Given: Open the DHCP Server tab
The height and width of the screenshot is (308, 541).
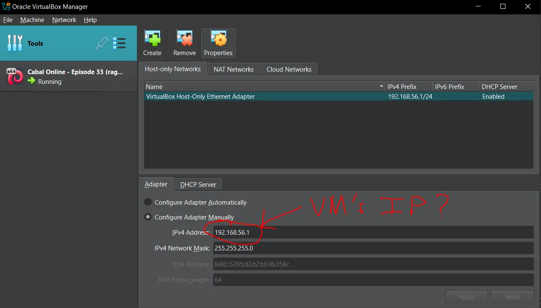Looking at the screenshot, I should 198,185.
